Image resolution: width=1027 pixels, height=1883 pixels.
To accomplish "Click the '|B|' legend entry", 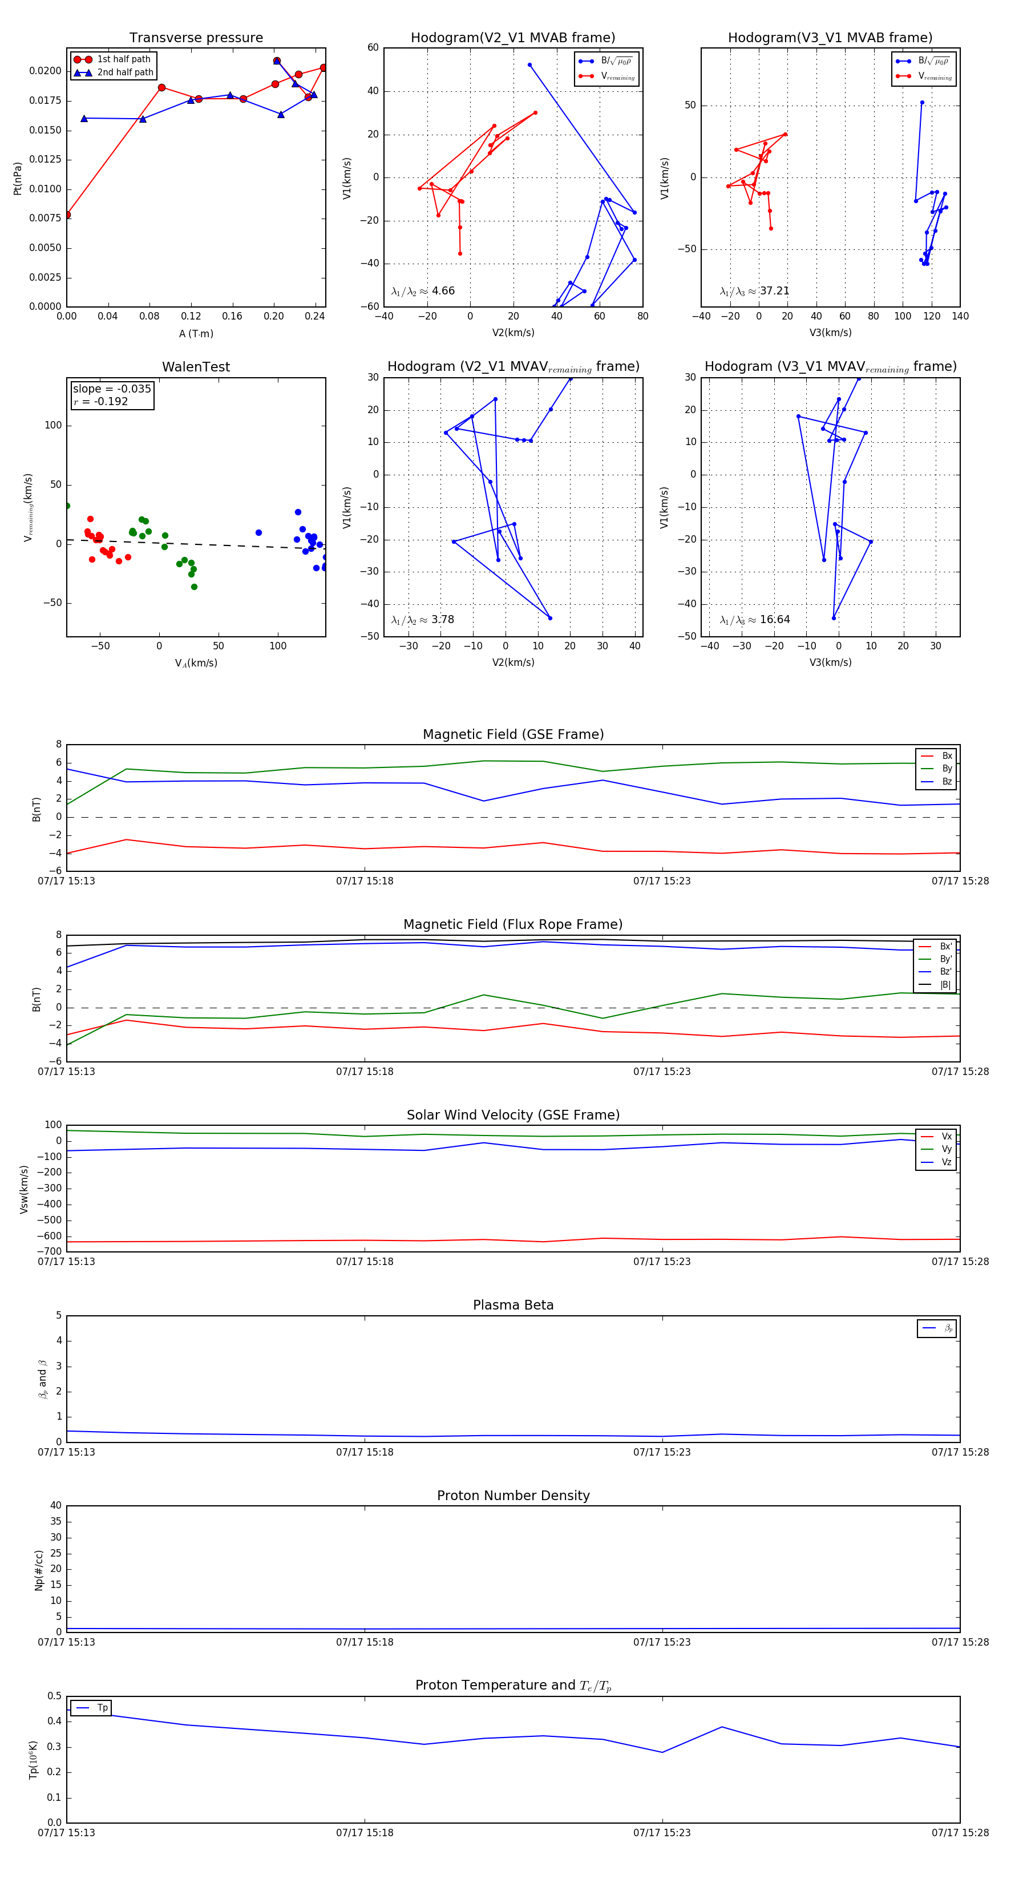I will (935, 985).
